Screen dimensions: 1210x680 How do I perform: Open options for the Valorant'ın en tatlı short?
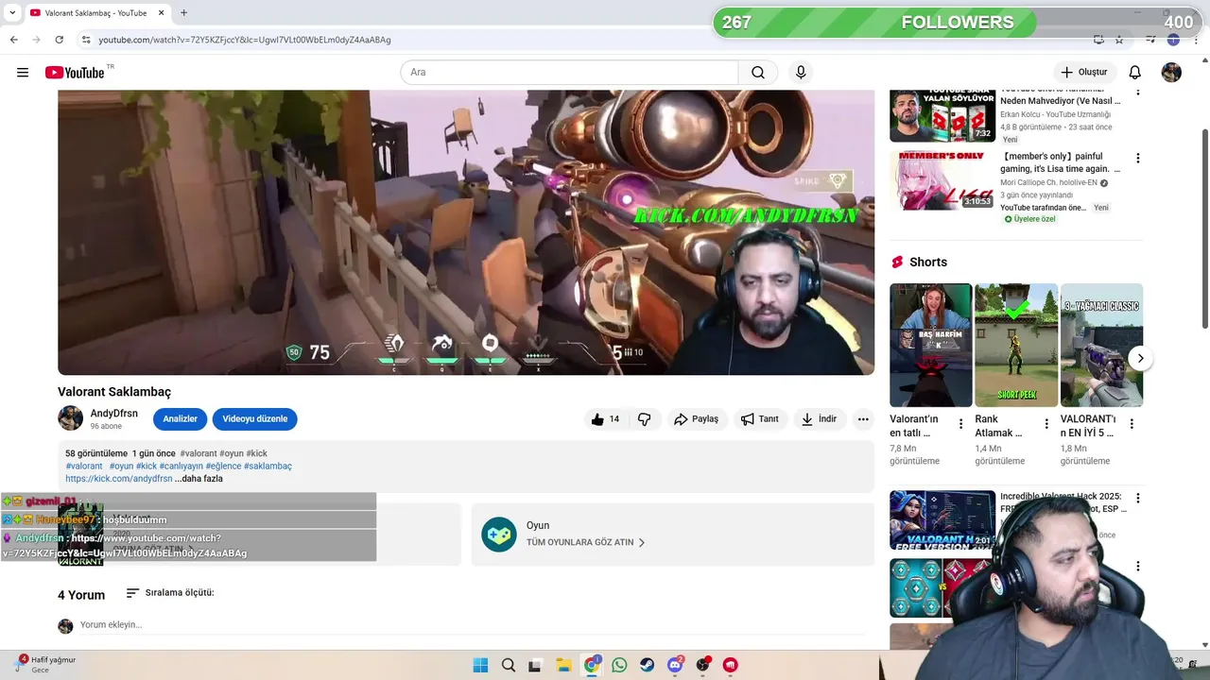click(961, 424)
